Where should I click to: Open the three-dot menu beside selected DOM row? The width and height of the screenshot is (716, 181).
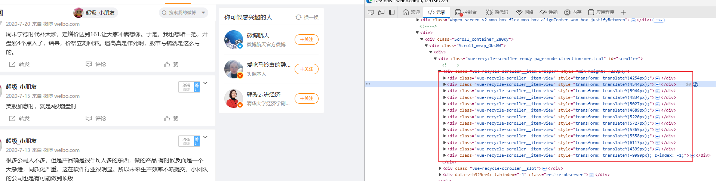coord(368,84)
